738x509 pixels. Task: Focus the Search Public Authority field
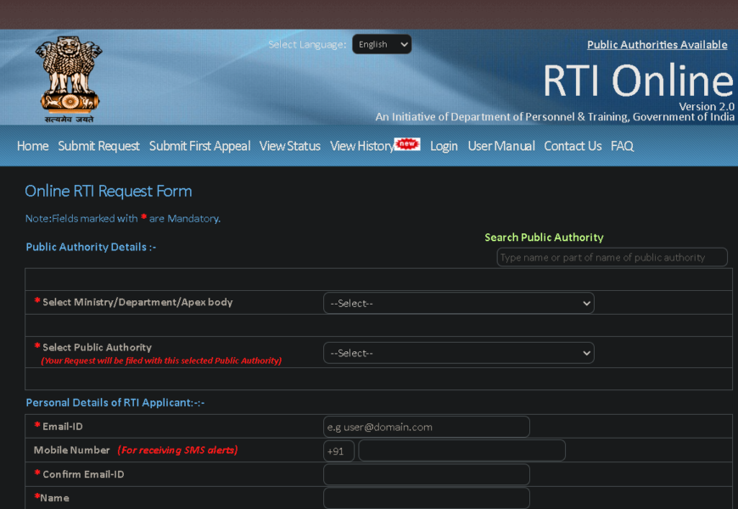(612, 258)
